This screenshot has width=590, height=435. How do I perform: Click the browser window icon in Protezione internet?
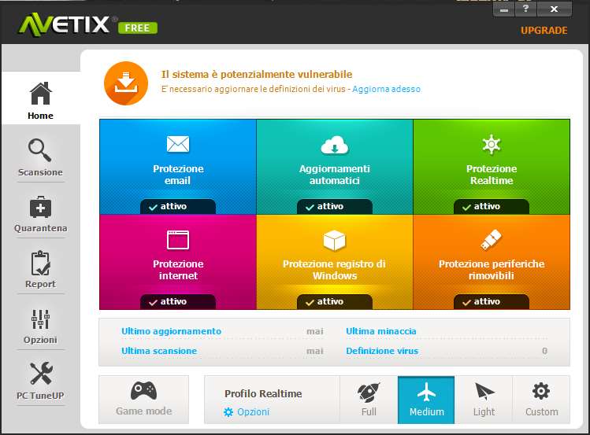click(178, 240)
